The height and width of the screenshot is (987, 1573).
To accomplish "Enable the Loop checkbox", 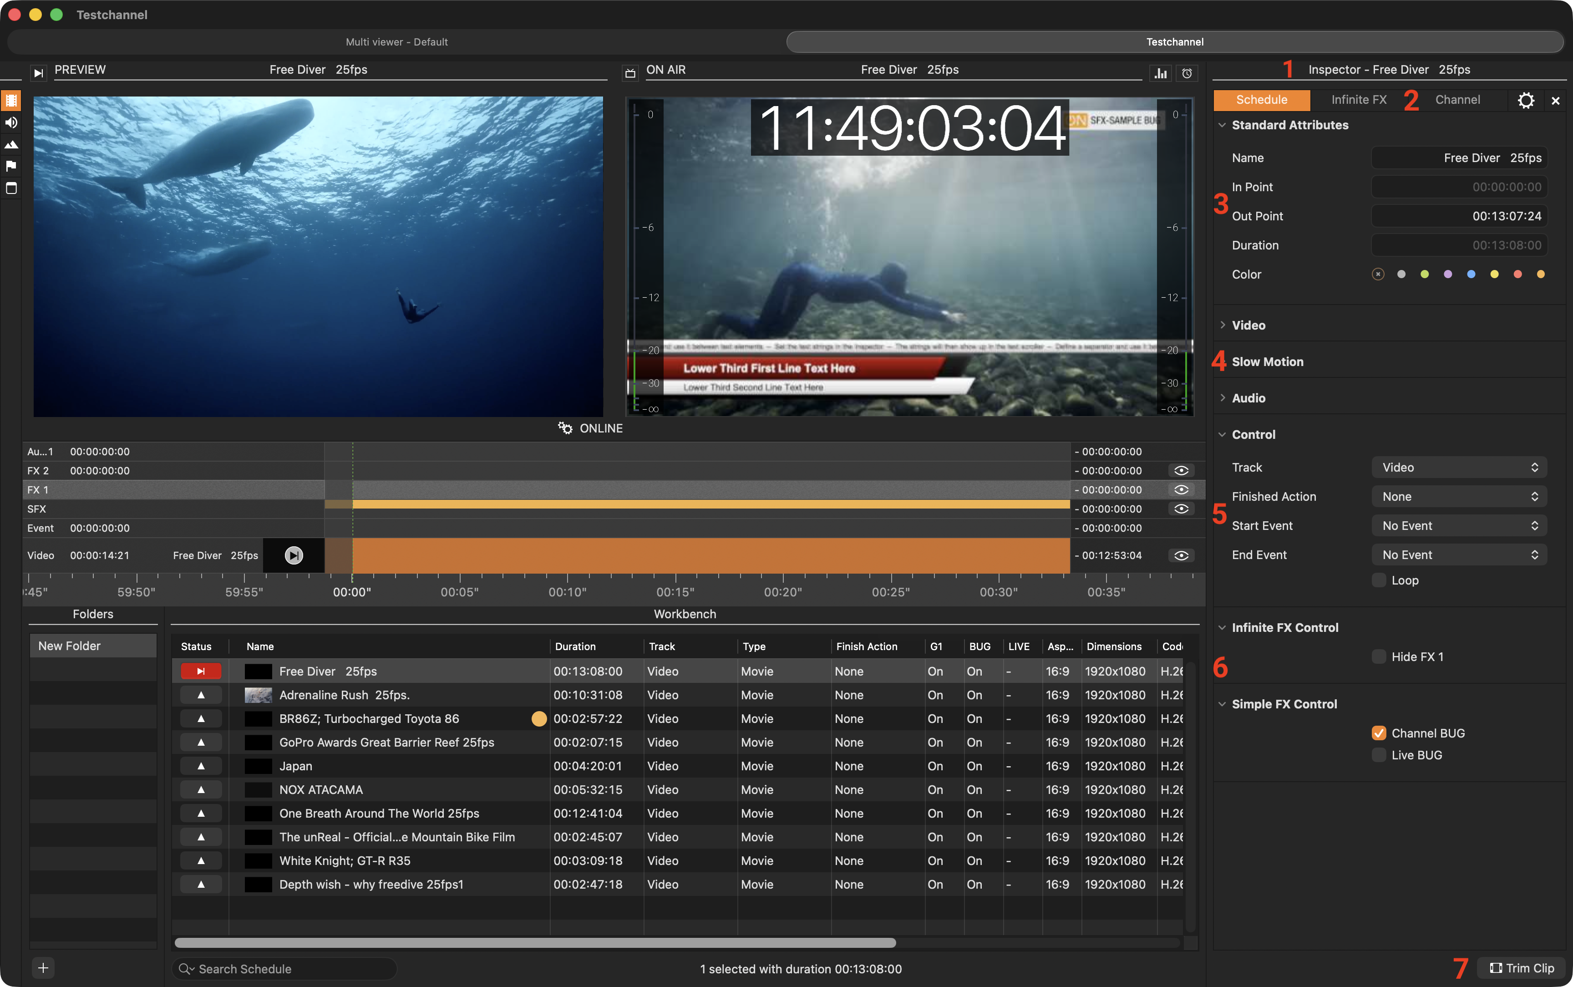I will pos(1379,580).
